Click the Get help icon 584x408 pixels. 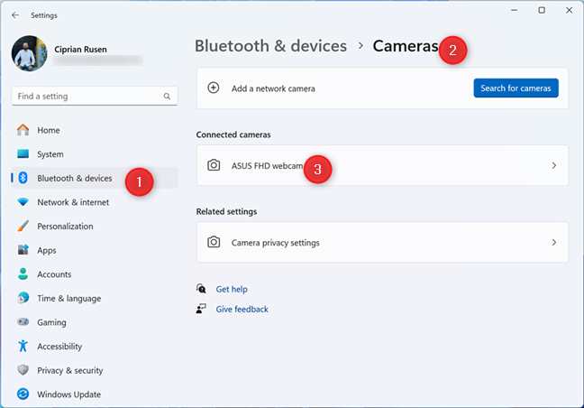201,288
